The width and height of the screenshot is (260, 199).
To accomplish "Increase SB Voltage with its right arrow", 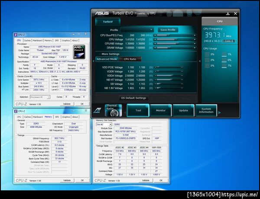I will pos(182,84).
